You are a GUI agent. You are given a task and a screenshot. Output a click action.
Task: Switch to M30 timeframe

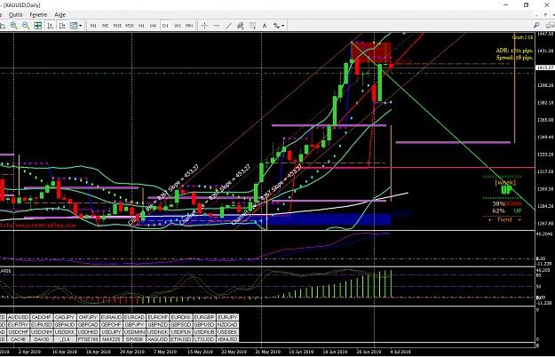click(130, 26)
